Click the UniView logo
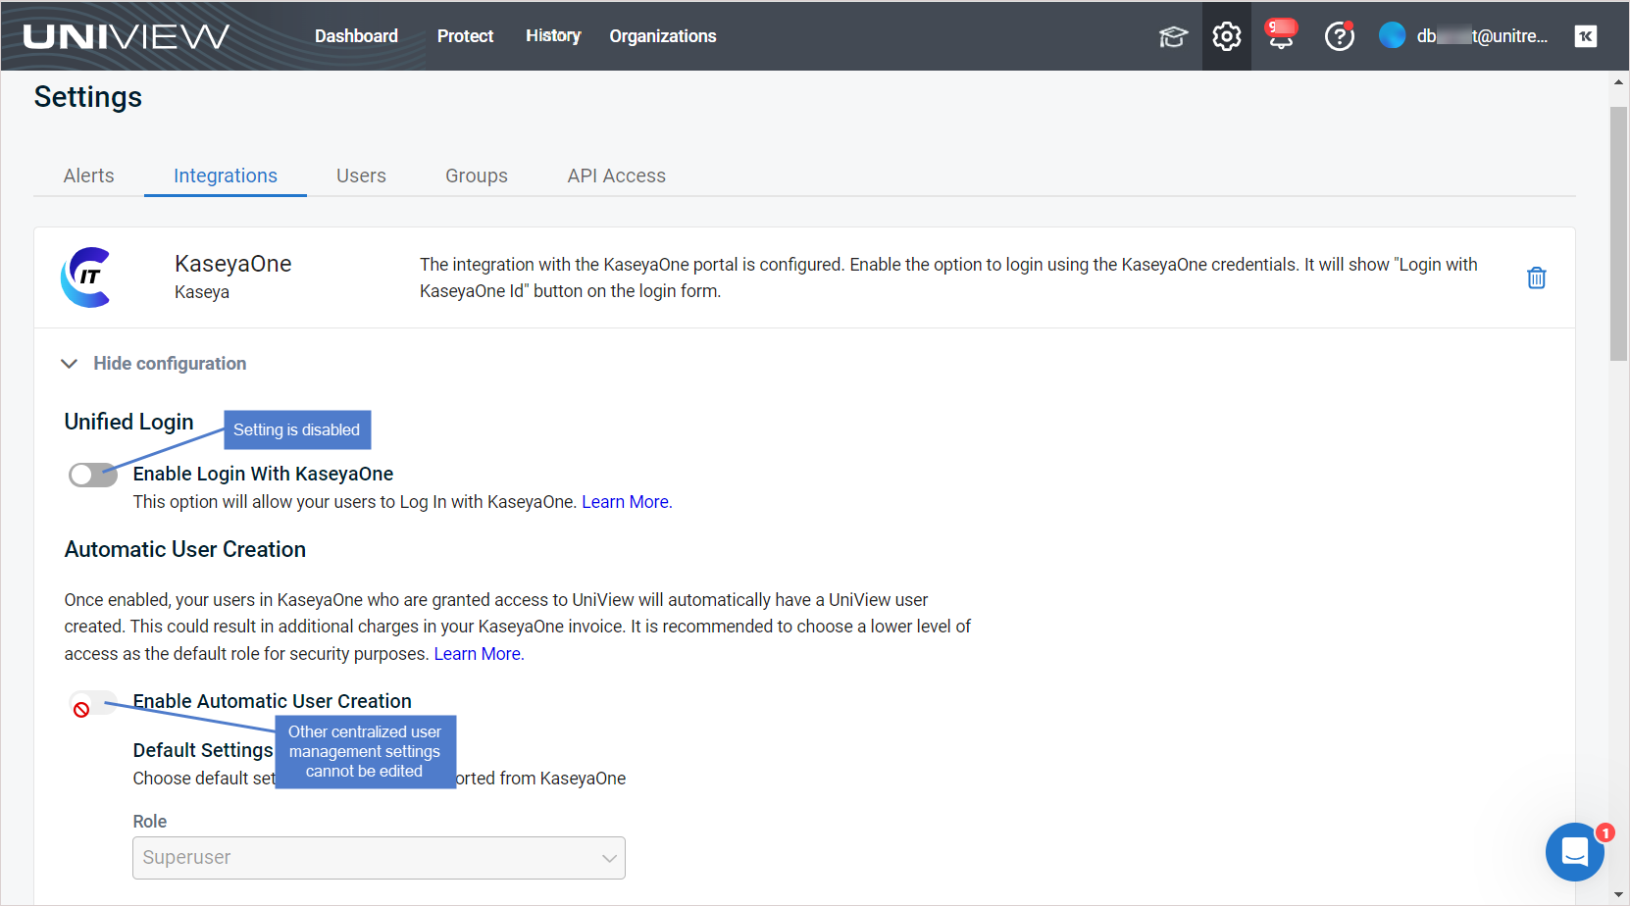This screenshot has width=1630, height=906. (x=127, y=36)
